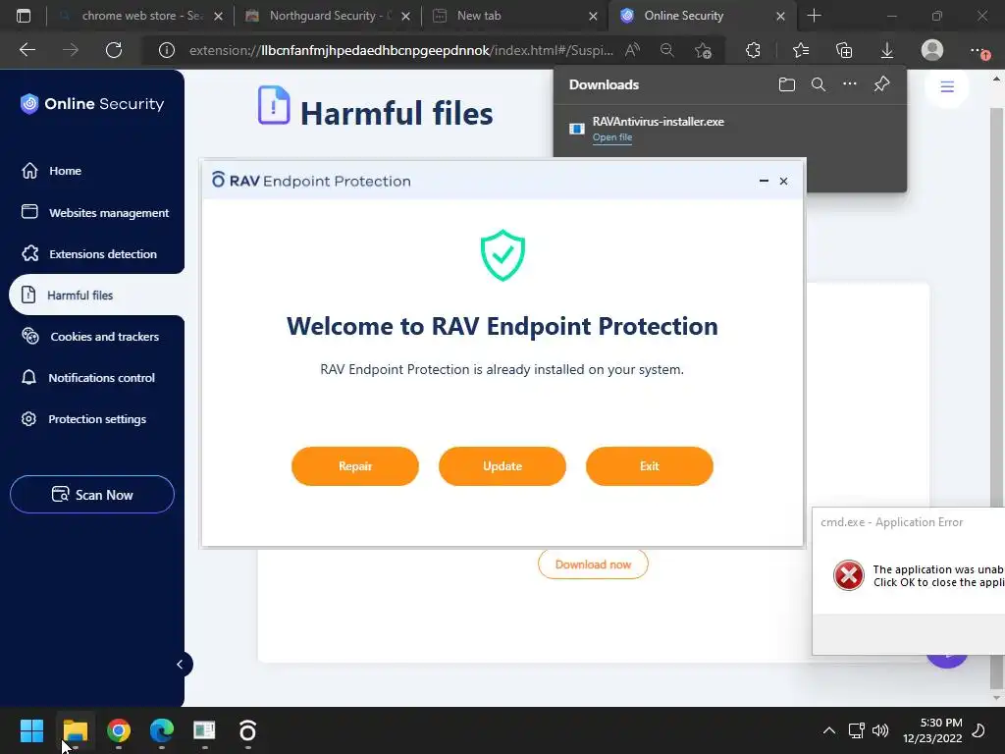Open Downloads toolbar icon
Viewport: 1005px width, 754px height.
tap(887, 50)
